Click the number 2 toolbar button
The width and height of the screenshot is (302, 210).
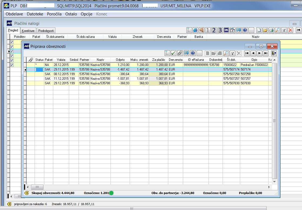coord(214,30)
